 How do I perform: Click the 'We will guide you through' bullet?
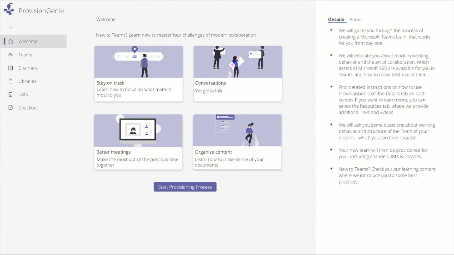[x=384, y=37]
